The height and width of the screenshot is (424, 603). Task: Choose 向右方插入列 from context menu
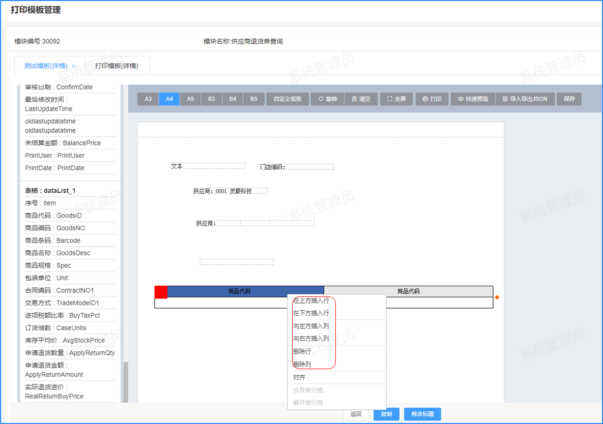point(336,339)
